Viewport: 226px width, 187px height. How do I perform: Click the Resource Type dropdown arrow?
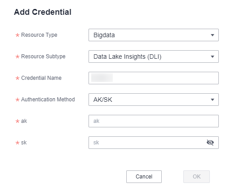[x=213, y=35]
